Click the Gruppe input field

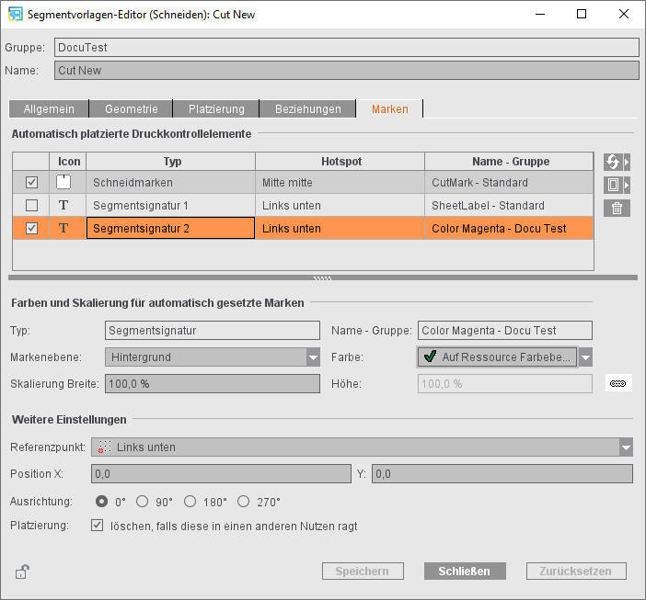coord(347,47)
